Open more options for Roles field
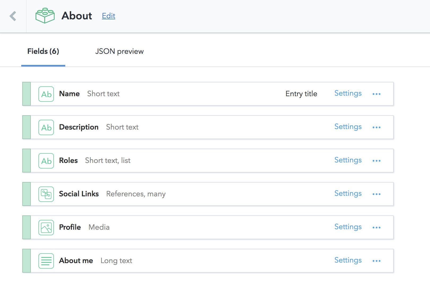430x297 pixels. [x=376, y=161]
